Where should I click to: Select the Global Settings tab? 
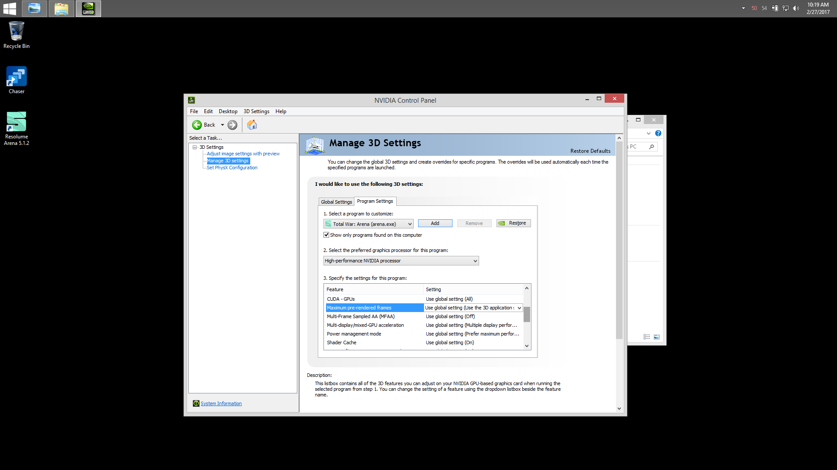click(x=336, y=201)
